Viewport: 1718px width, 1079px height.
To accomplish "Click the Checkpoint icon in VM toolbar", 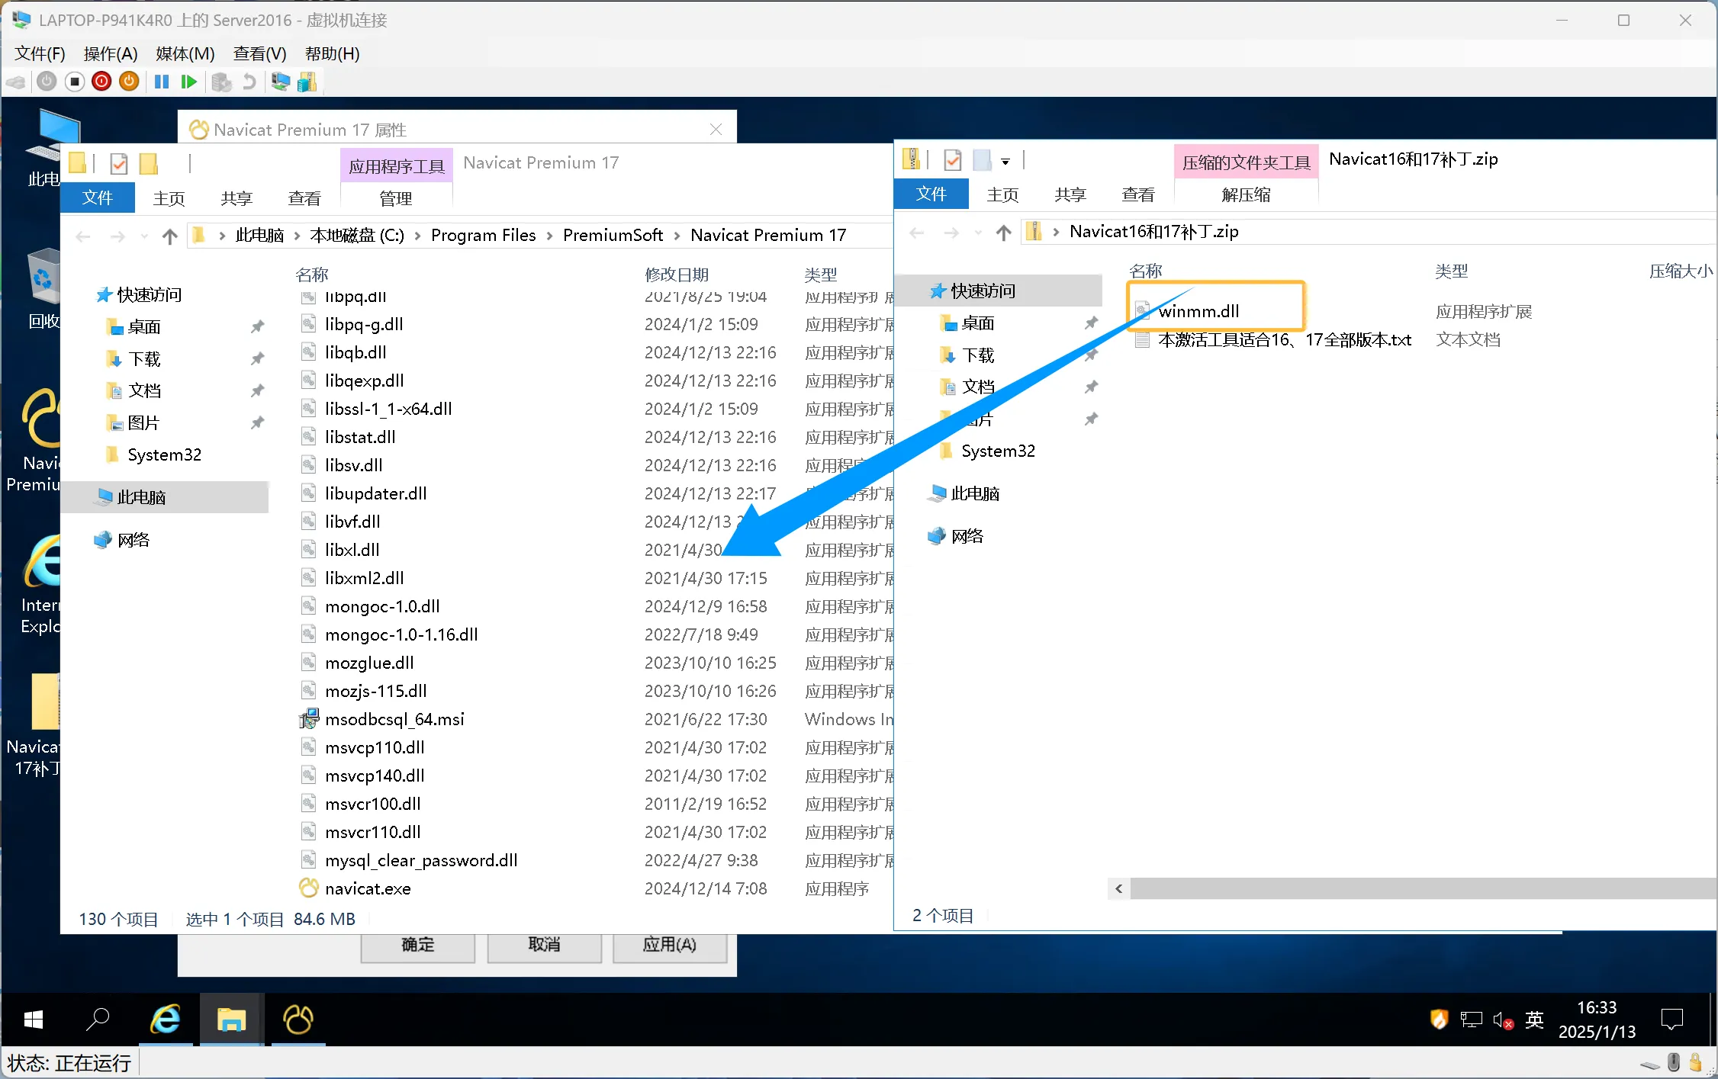I will 221,82.
